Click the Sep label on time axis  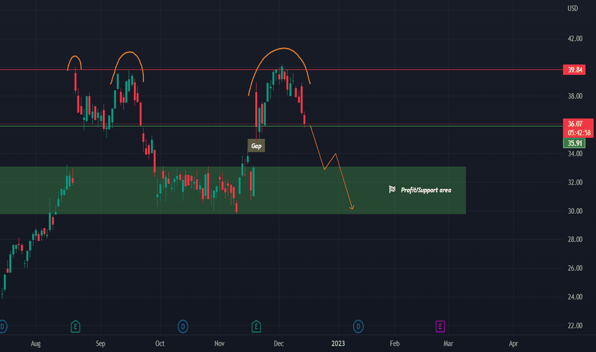tap(100, 344)
